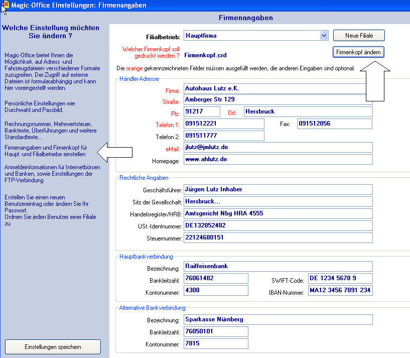Click the Firmenangaben page heading
The height and width of the screenshot is (358, 410).
245,18
